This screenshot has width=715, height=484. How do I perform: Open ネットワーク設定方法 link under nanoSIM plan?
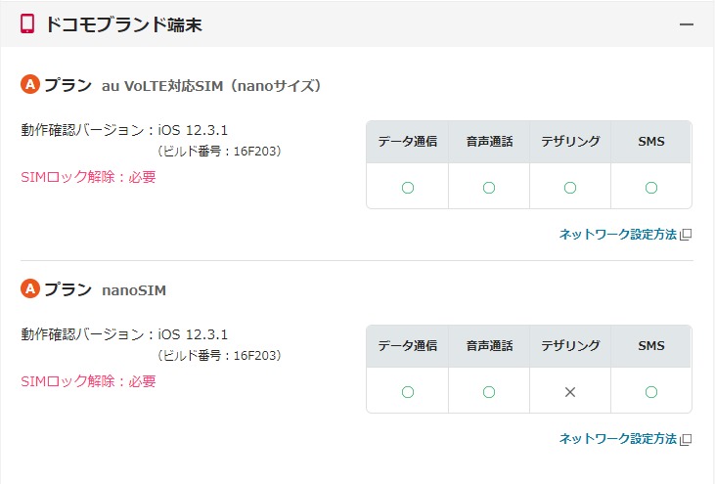click(617, 439)
